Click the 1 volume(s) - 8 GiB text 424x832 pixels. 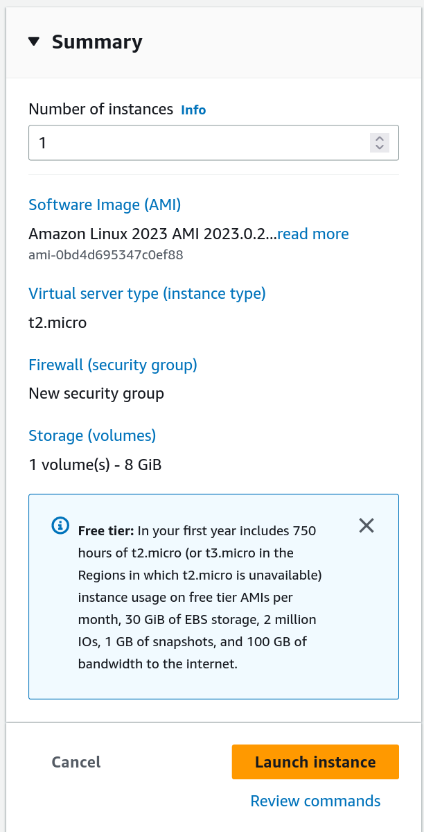[95, 465]
